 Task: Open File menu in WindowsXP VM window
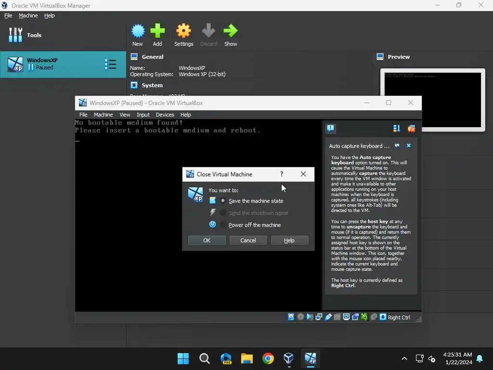pos(83,115)
